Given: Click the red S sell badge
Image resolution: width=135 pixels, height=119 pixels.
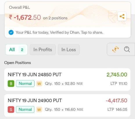Looking at the screenshot, I should point(11,109).
